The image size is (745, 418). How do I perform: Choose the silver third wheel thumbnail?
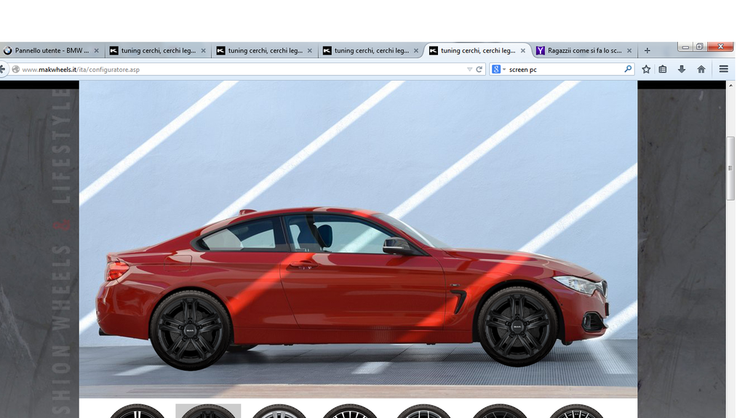coord(279,411)
